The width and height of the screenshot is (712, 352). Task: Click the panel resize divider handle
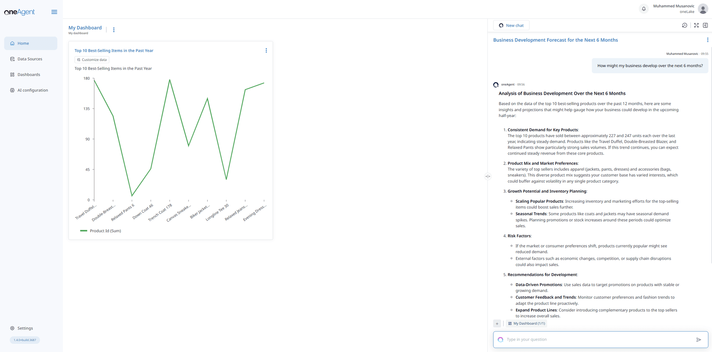[488, 176]
